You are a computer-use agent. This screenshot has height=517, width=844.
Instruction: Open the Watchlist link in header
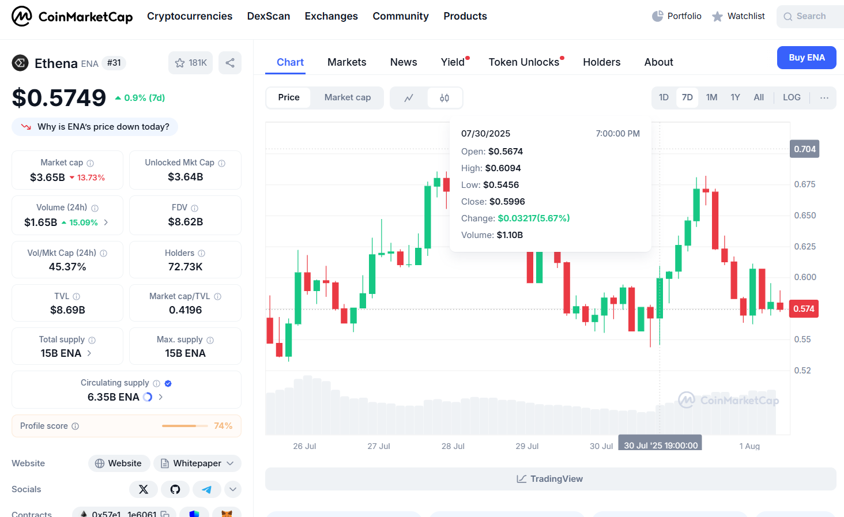coord(738,16)
